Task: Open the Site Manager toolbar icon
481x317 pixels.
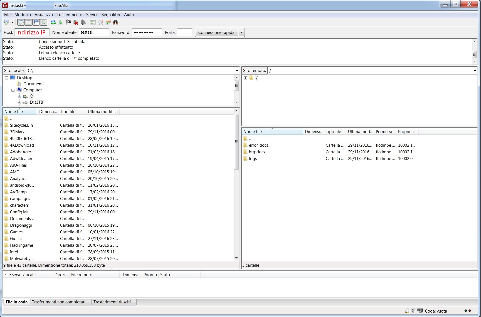Action: 6,22
